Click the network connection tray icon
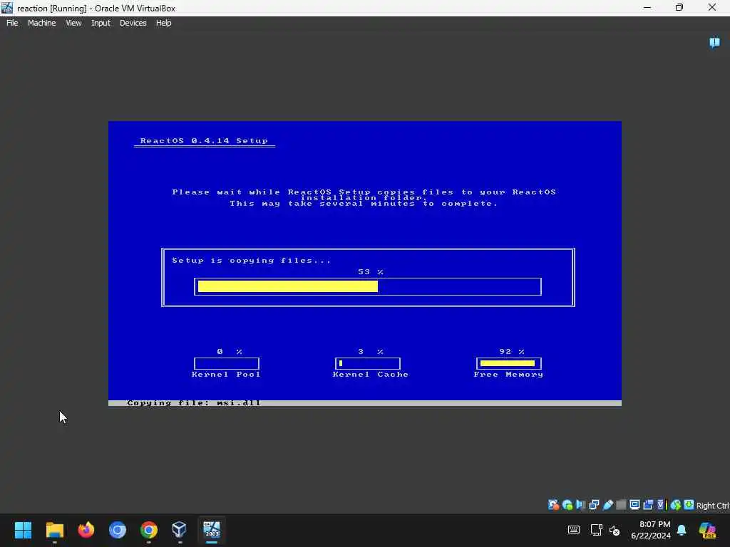Image resolution: width=730 pixels, height=547 pixels. (597, 530)
